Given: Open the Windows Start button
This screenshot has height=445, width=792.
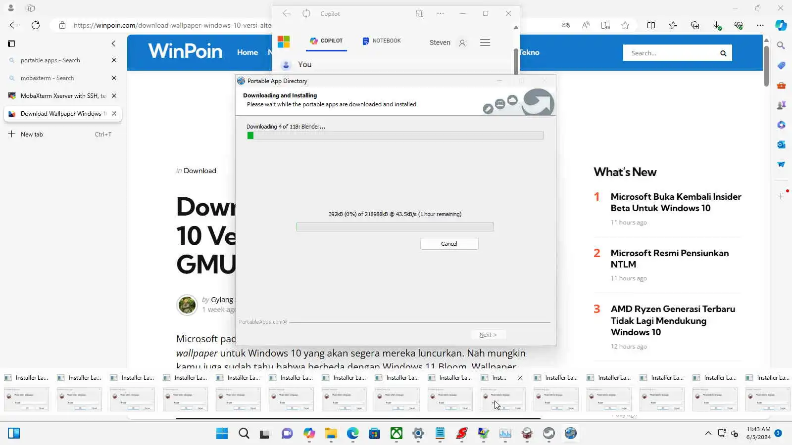Looking at the screenshot, I should 222,434.
